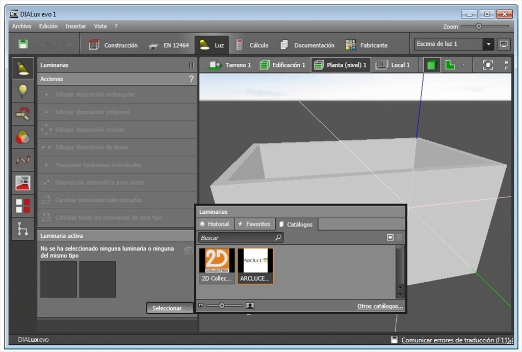
Task: Click the green save icon
Action: point(23,44)
